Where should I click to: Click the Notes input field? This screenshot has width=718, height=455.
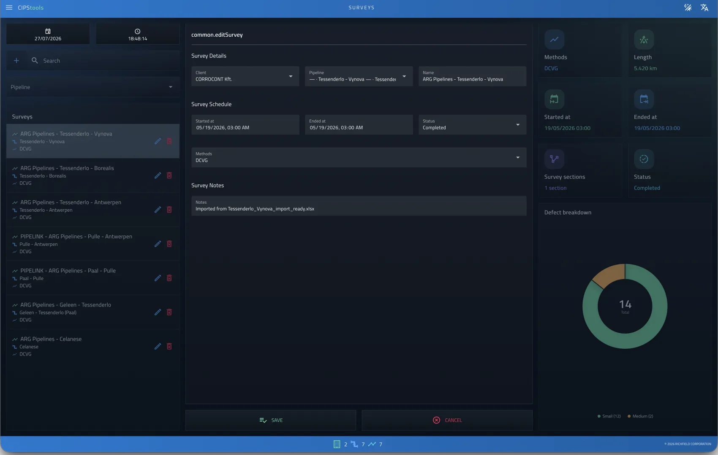[x=359, y=206]
